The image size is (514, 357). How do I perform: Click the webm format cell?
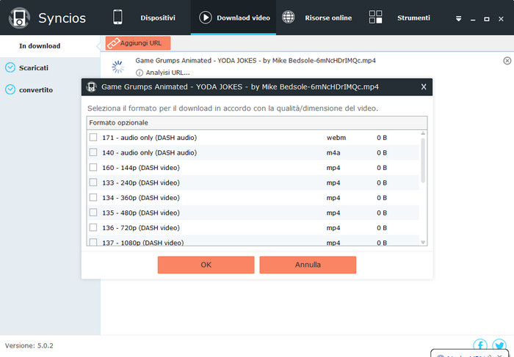point(336,137)
